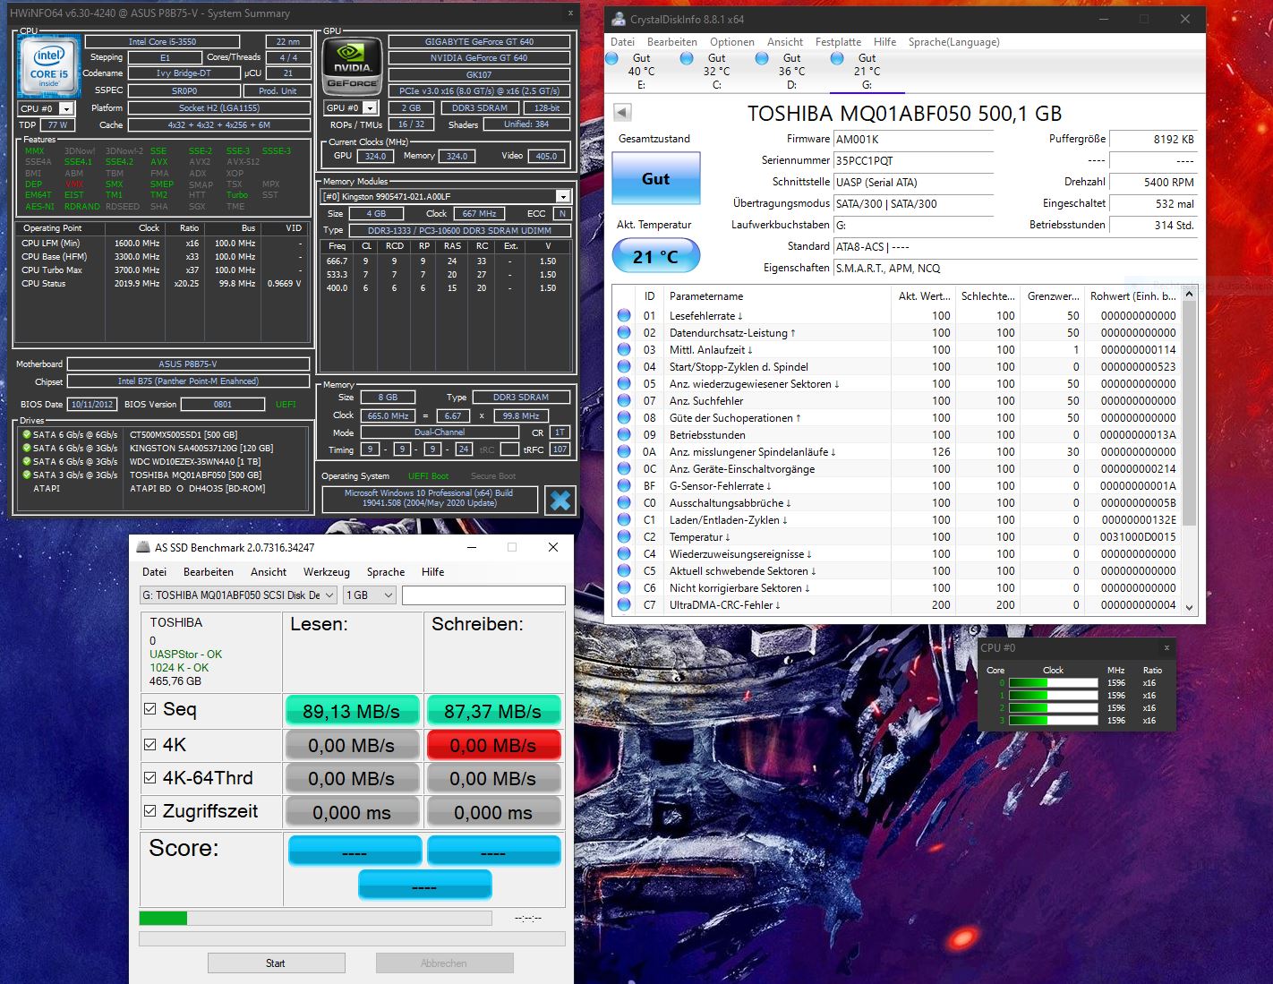This screenshot has height=984, width=1273.
Task: Click the GIGABYTE GeForce GT 640 field
Action: coord(479,41)
